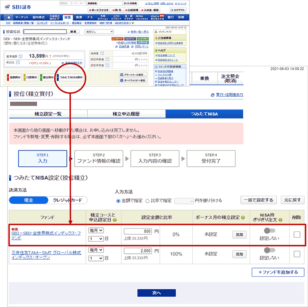The height and width of the screenshot is (307, 308).
Task: Toggle NISA枠ぎりぎり注文 switch for SBI全世界株式 row
Action: coord(269,231)
